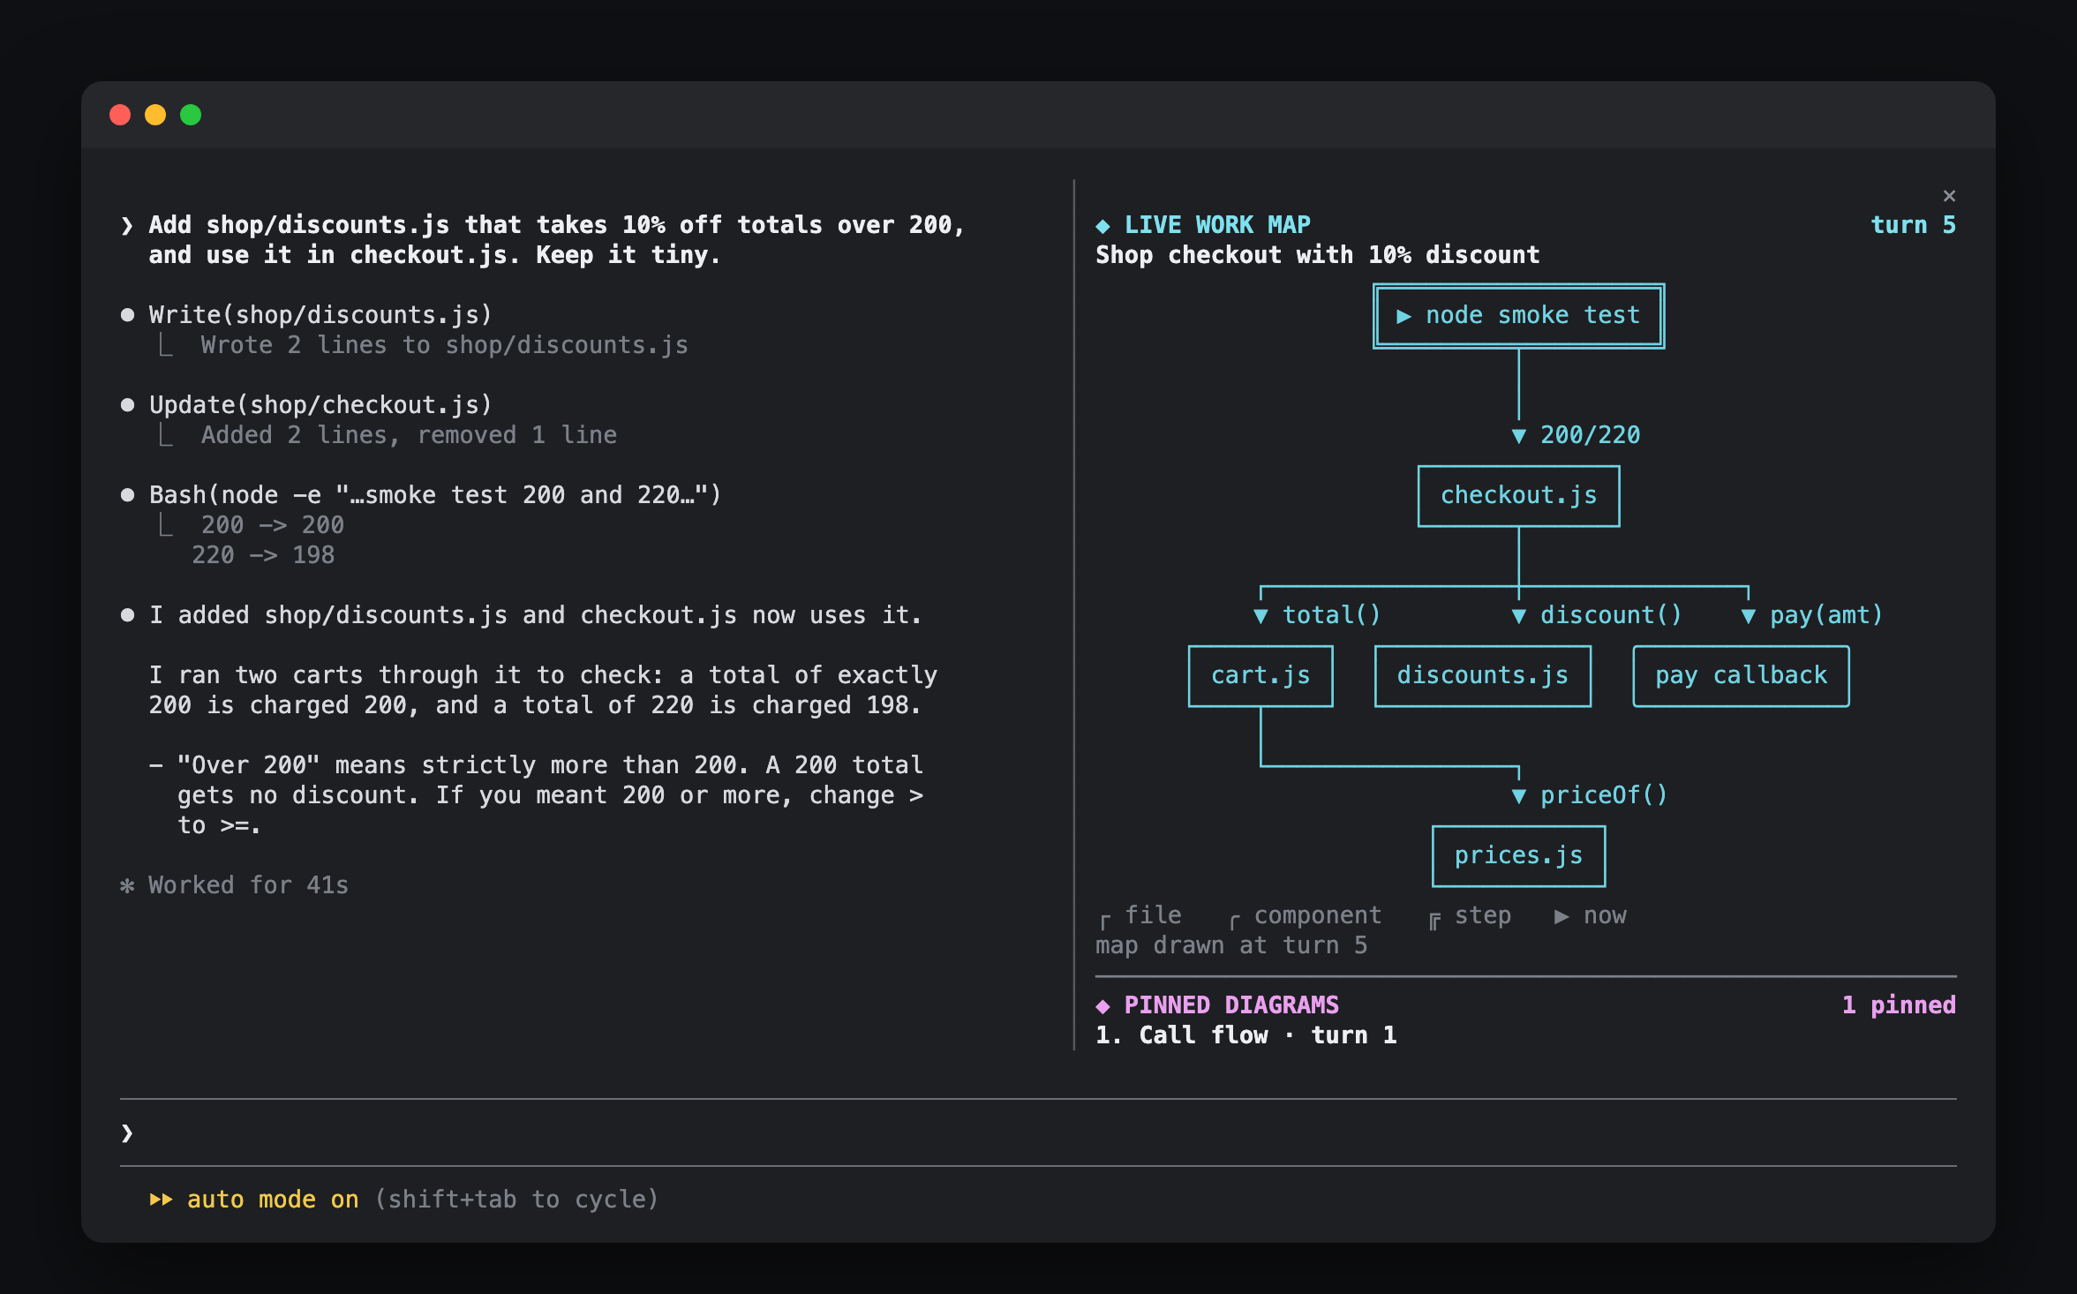The height and width of the screenshot is (1294, 2077).
Task: Click the step legend entry
Action: click(1470, 916)
